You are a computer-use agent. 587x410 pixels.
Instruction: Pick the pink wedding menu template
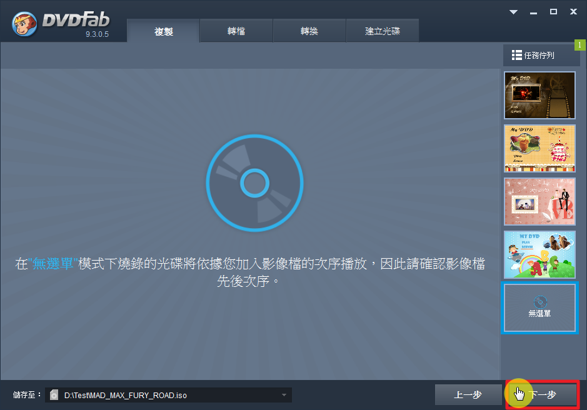(x=539, y=201)
